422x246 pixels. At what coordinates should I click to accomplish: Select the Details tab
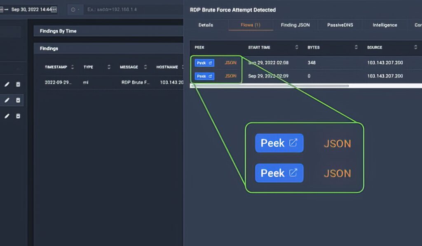[206, 25]
